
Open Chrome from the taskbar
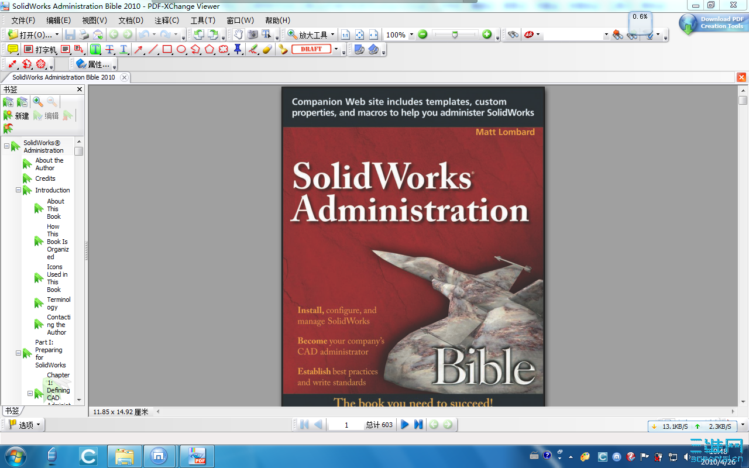click(x=88, y=456)
